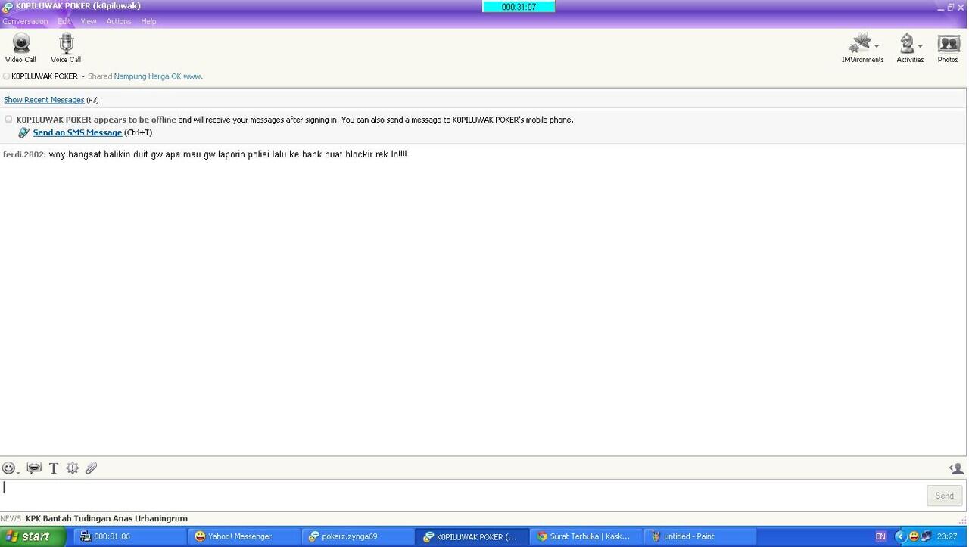Expand hidden system tray icons arrow
Image resolution: width=969 pixels, height=547 pixels.
coord(900,536)
